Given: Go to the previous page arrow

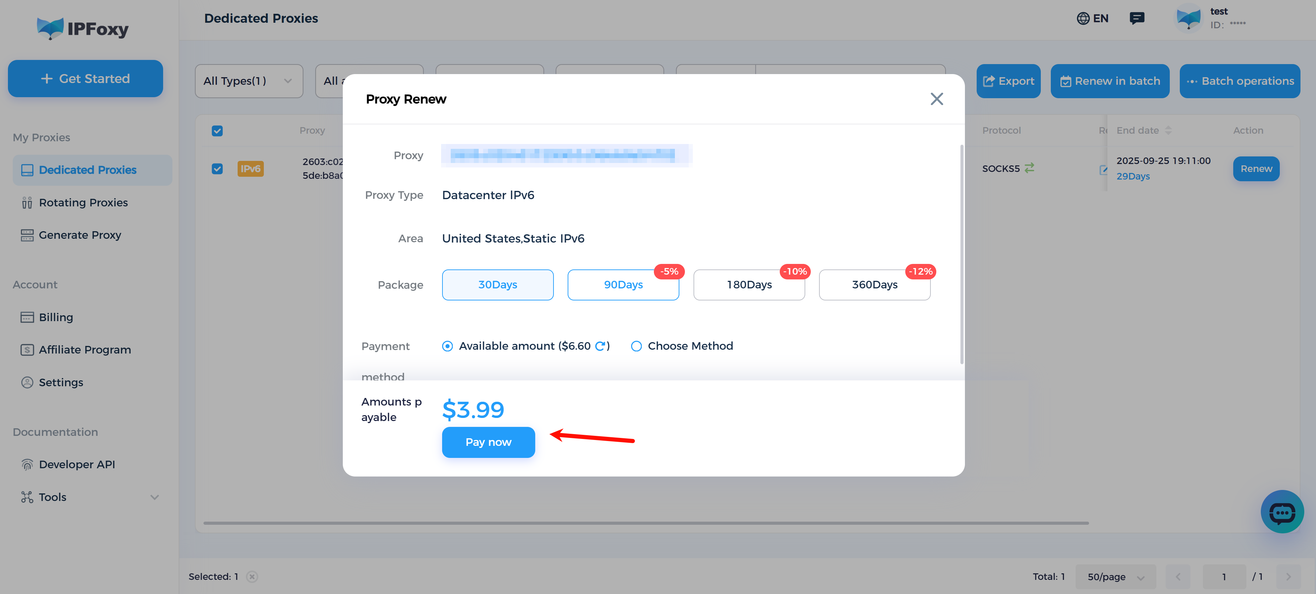Looking at the screenshot, I should pos(1178,577).
